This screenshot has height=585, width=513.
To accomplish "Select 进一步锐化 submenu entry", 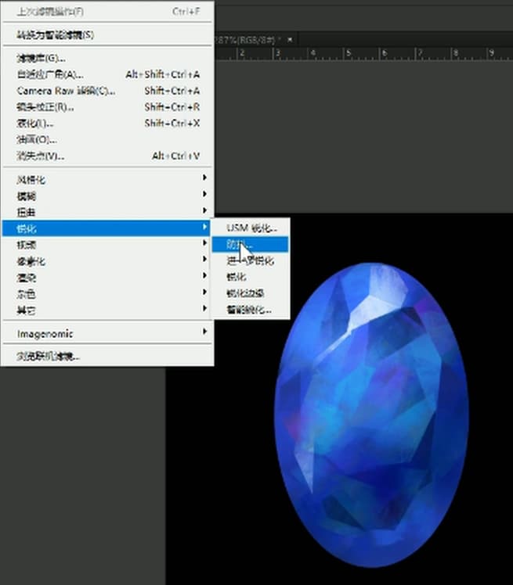I will [250, 260].
